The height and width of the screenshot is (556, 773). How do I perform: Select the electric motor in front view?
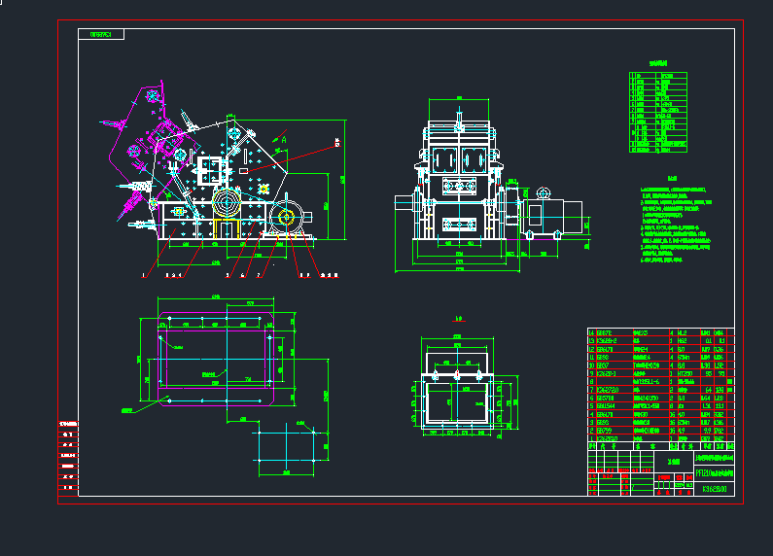click(x=552, y=215)
